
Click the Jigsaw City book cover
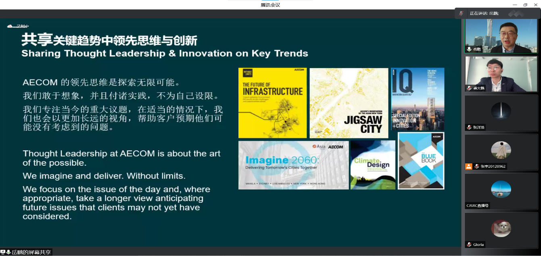(349, 103)
